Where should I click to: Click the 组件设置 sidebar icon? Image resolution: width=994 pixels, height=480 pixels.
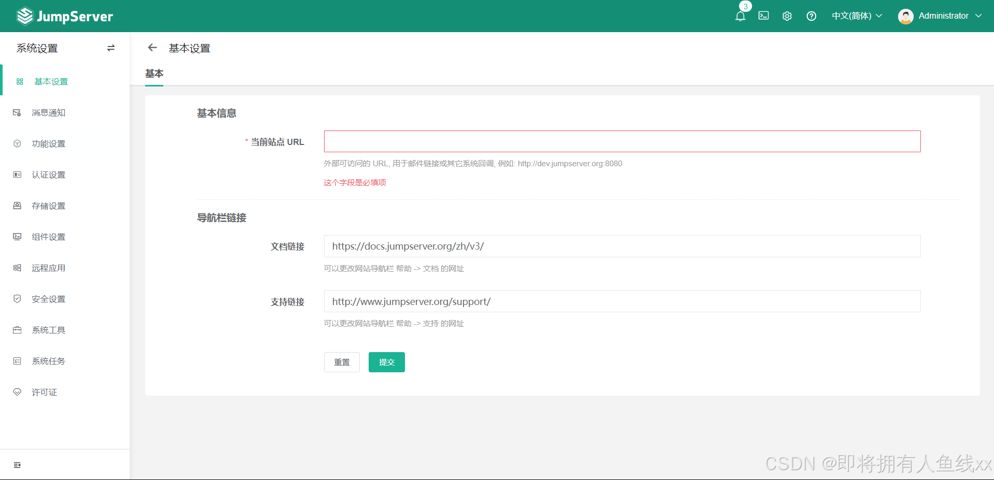tap(17, 237)
